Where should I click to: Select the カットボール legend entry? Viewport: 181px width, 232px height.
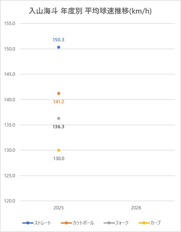78,223
